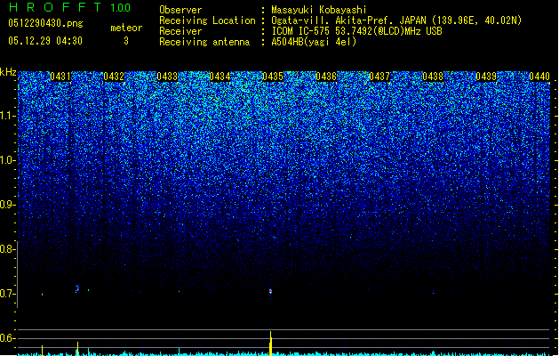
Task: Click the A504HB(yagi 4el) antenna text
Action: [314, 42]
